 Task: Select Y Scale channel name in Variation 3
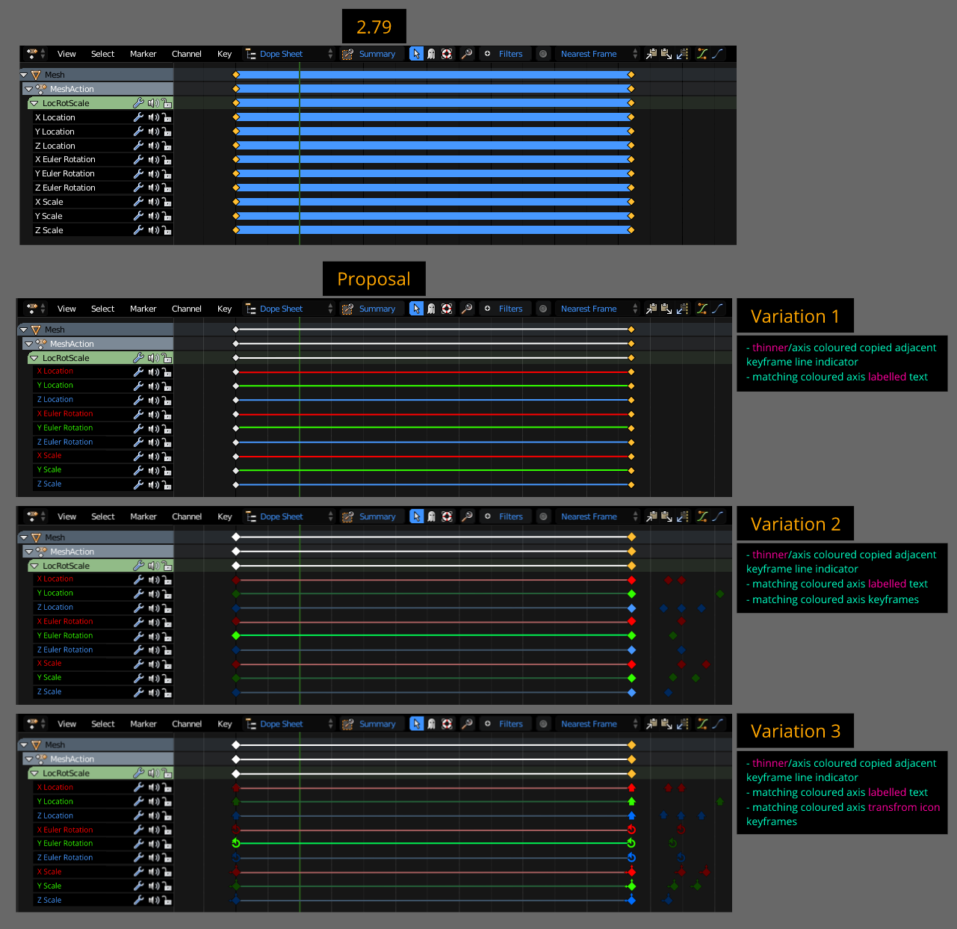tap(49, 886)
